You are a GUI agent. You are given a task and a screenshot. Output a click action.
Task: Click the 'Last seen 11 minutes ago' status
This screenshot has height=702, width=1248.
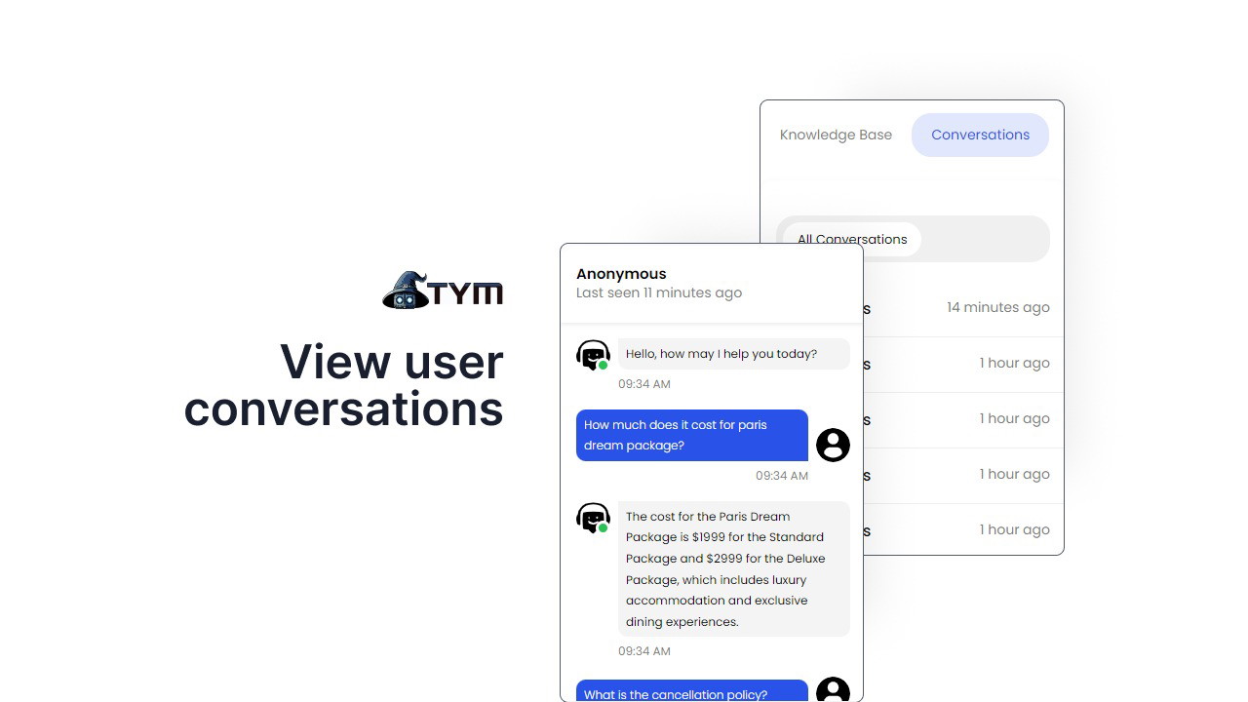[x=659, y=292]
